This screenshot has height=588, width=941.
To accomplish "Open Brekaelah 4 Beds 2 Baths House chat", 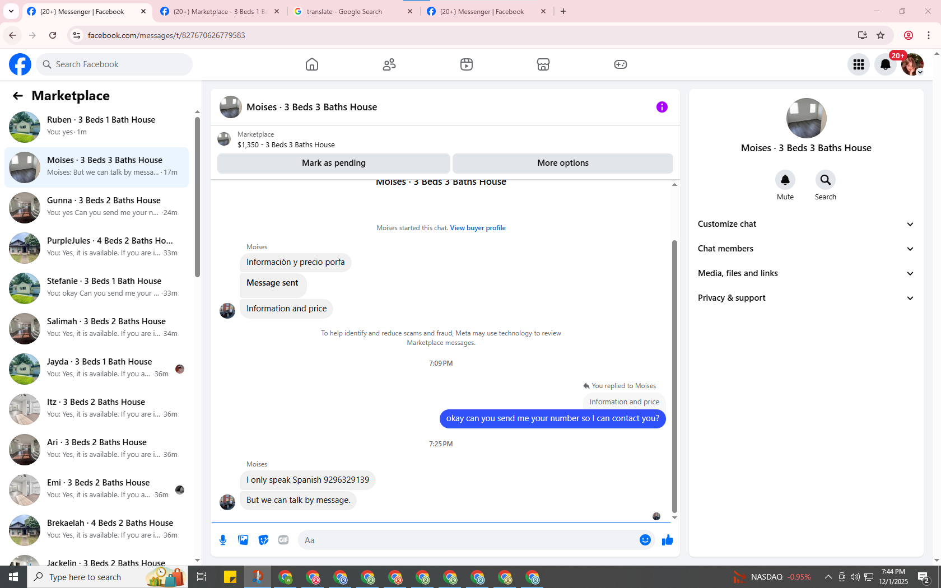I will [96, 530].
